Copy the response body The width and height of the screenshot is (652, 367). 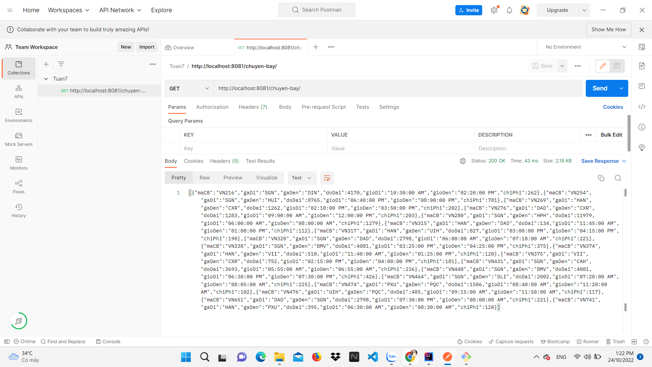601,178
